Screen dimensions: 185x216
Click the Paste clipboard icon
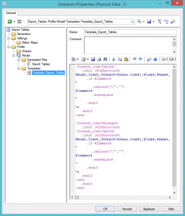(x=126, y=59)
